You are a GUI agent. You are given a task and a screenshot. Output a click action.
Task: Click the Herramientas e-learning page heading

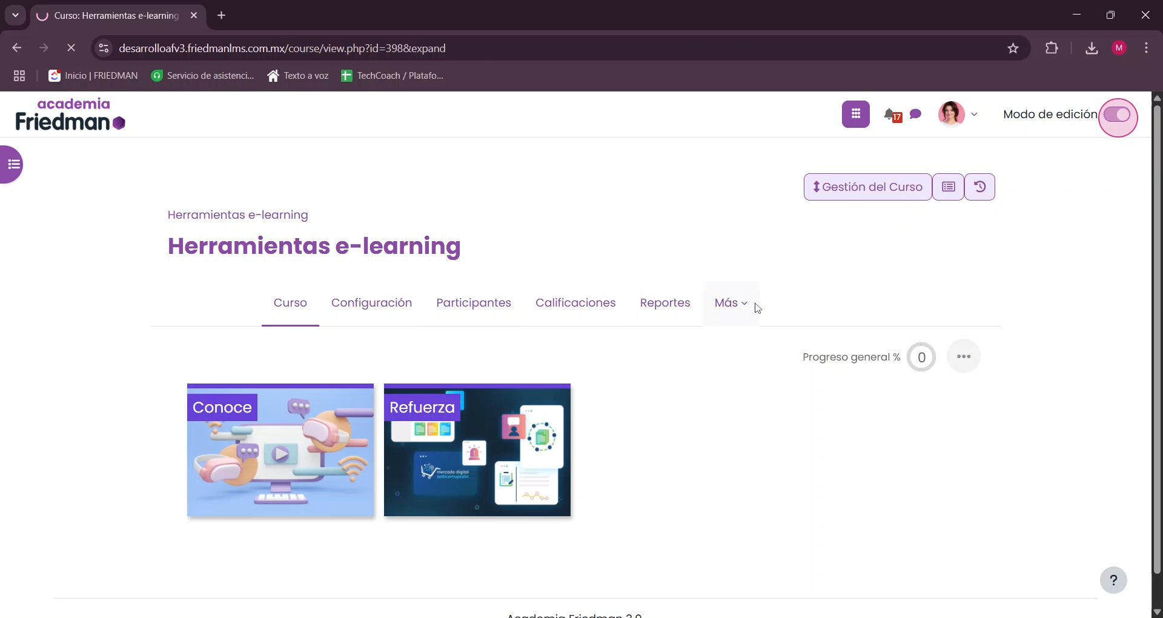(314, 247)
